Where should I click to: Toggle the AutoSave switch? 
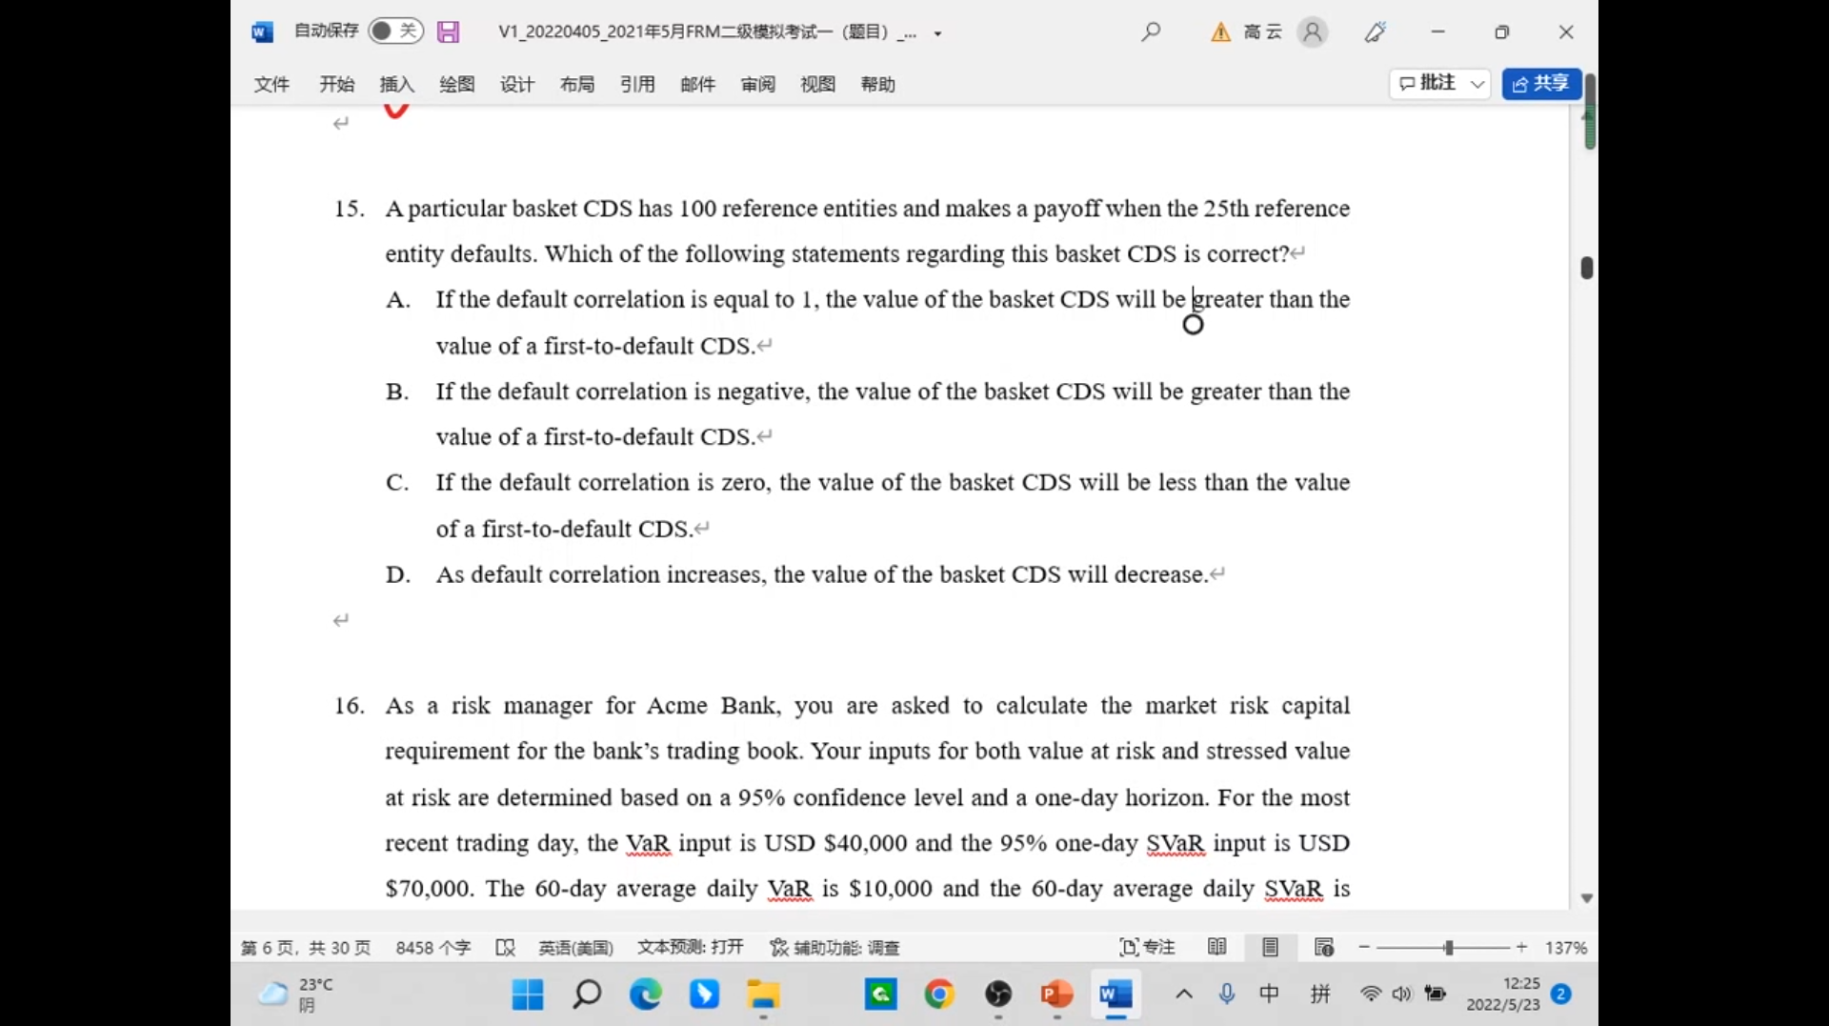[395, 31]
